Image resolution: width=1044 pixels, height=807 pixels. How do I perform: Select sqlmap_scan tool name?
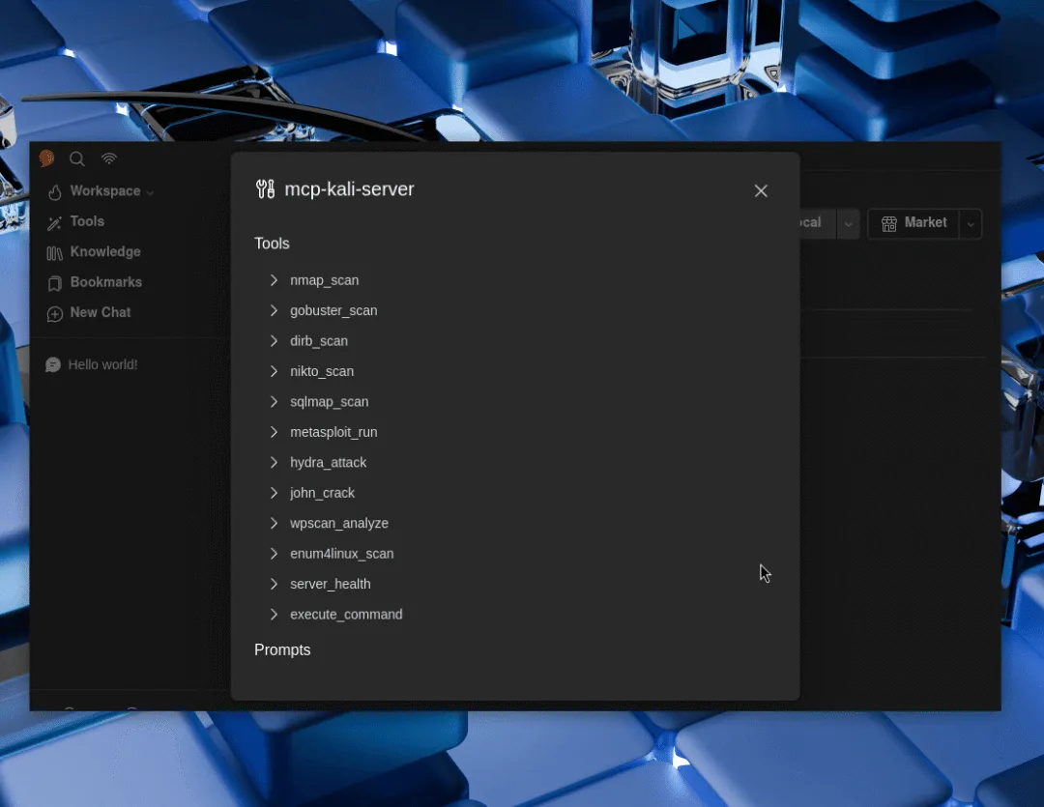pyautogui.click(x=329, y=402)
